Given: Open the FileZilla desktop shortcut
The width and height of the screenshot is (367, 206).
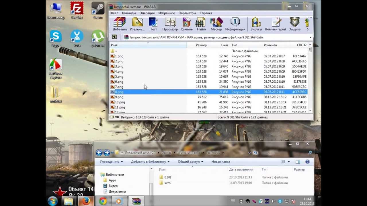Looking at the screenshot, I should point(77,11).
